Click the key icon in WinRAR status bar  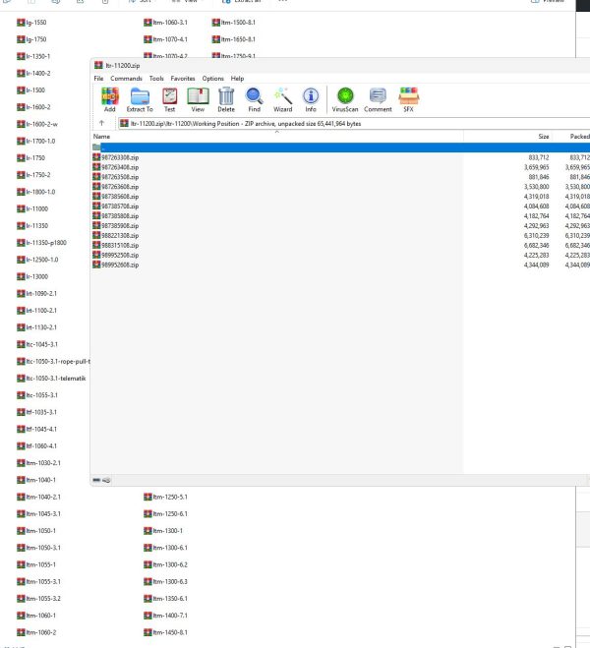click(x=106, y=480)
